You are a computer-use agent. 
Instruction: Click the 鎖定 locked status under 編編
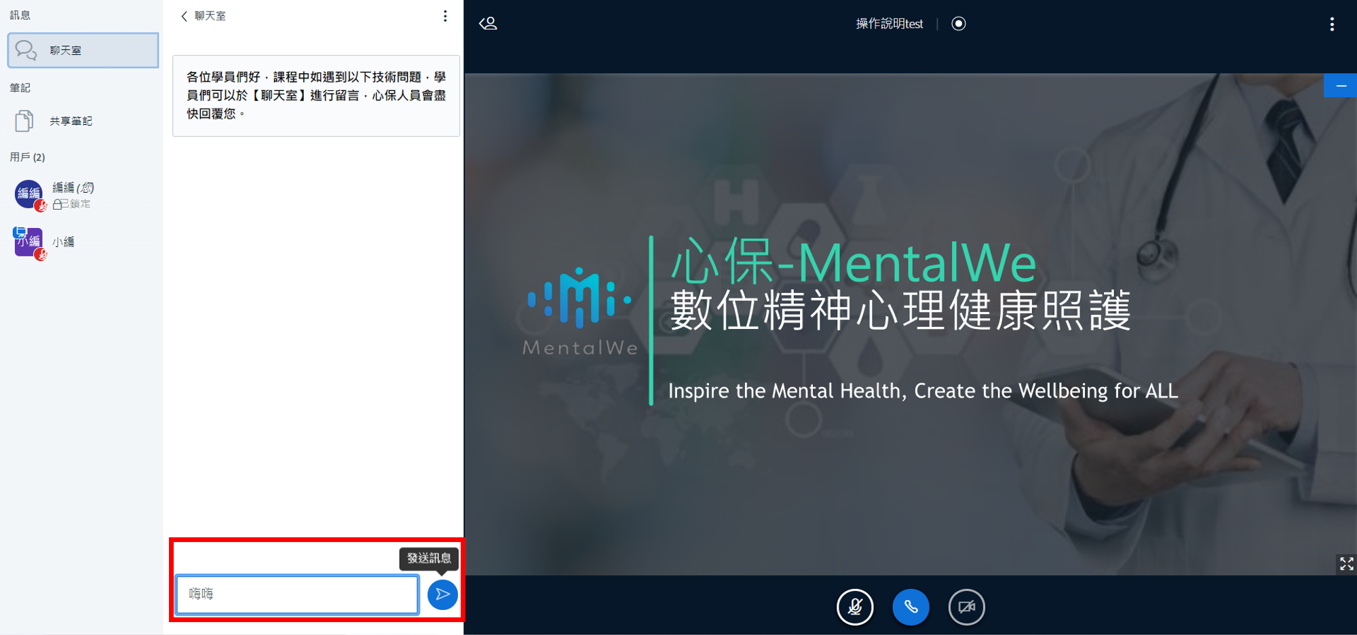point(72,204)
